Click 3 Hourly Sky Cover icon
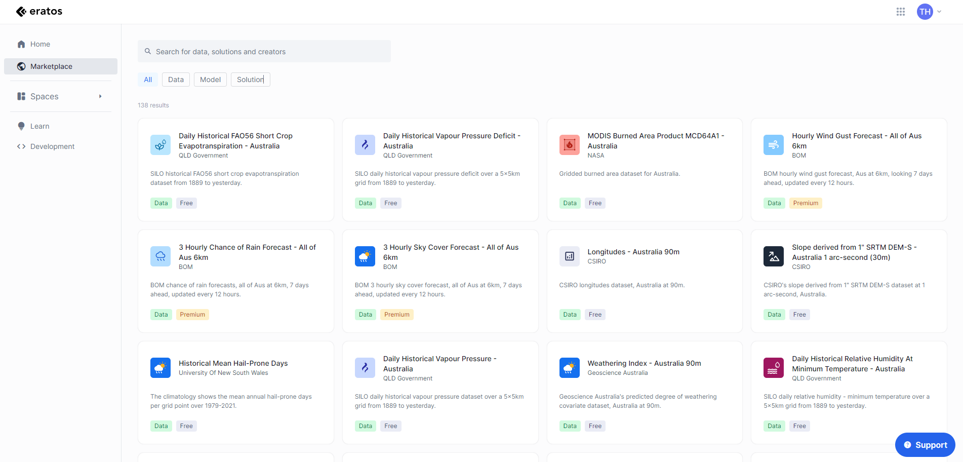Image resolution: width=963 pixels, height=462 pixels. pyautogui.click(x=365, y=256)
